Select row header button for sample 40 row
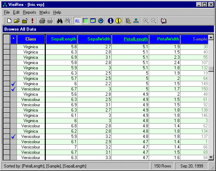This screenshot has width=216, height=171. tap(7, 52)
